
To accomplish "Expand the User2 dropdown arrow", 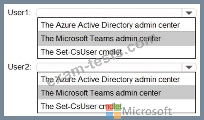I will [189, 67].
